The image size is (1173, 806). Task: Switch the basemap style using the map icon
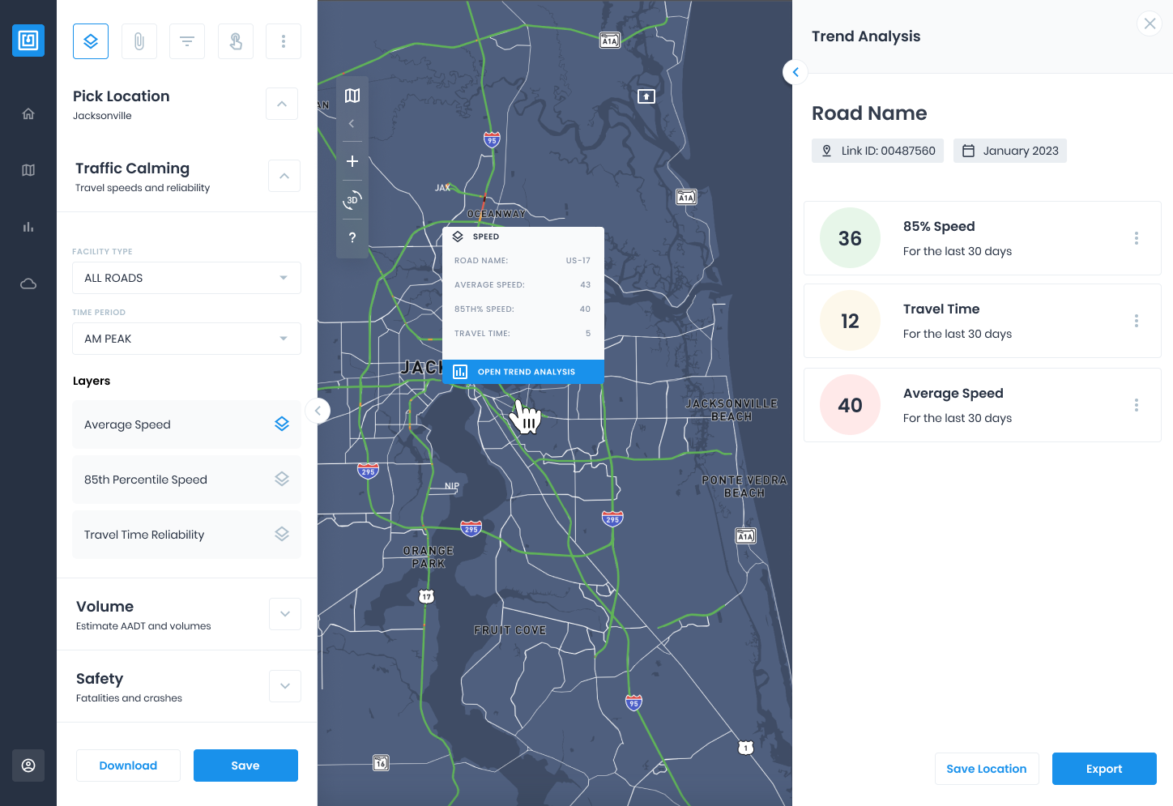(352, 95)
